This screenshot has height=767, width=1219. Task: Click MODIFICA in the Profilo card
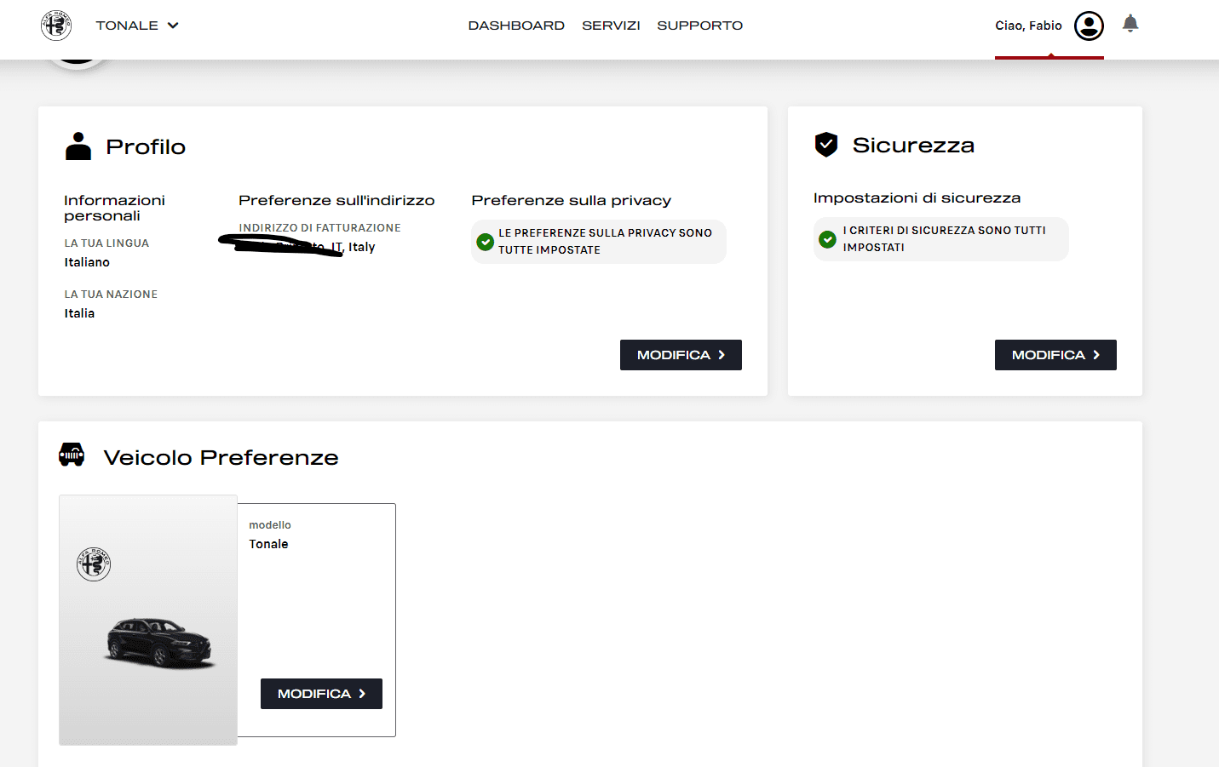coord(681,355)
